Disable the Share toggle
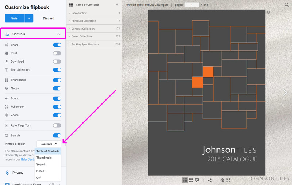The image size is (292, 185). pyautogui.click(x=57, y=45)
